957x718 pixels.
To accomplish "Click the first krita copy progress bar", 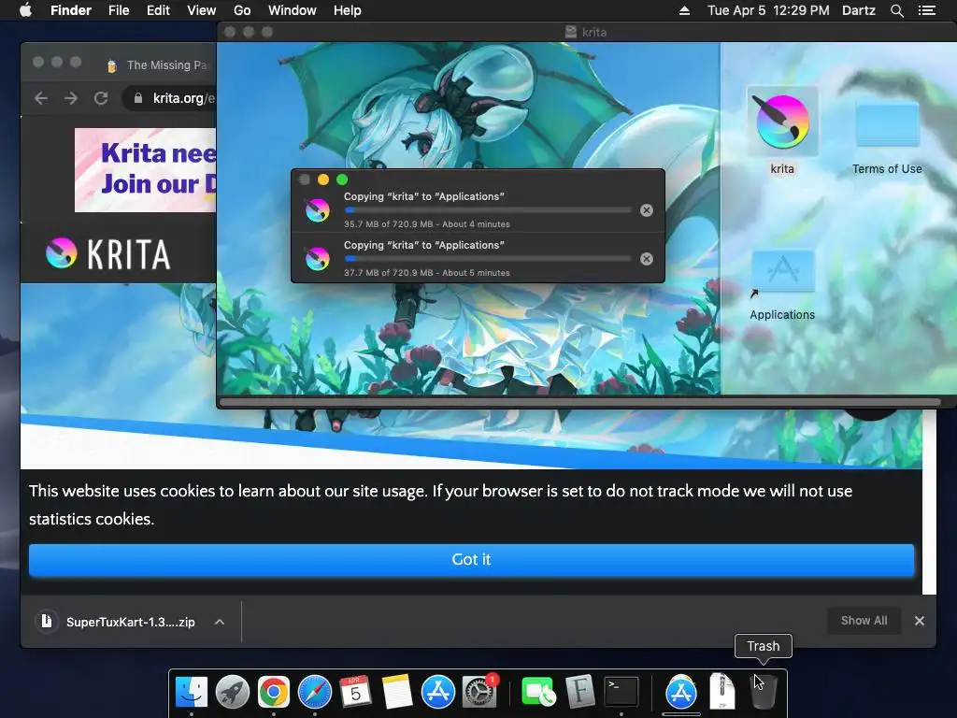I will coord(488,210).
